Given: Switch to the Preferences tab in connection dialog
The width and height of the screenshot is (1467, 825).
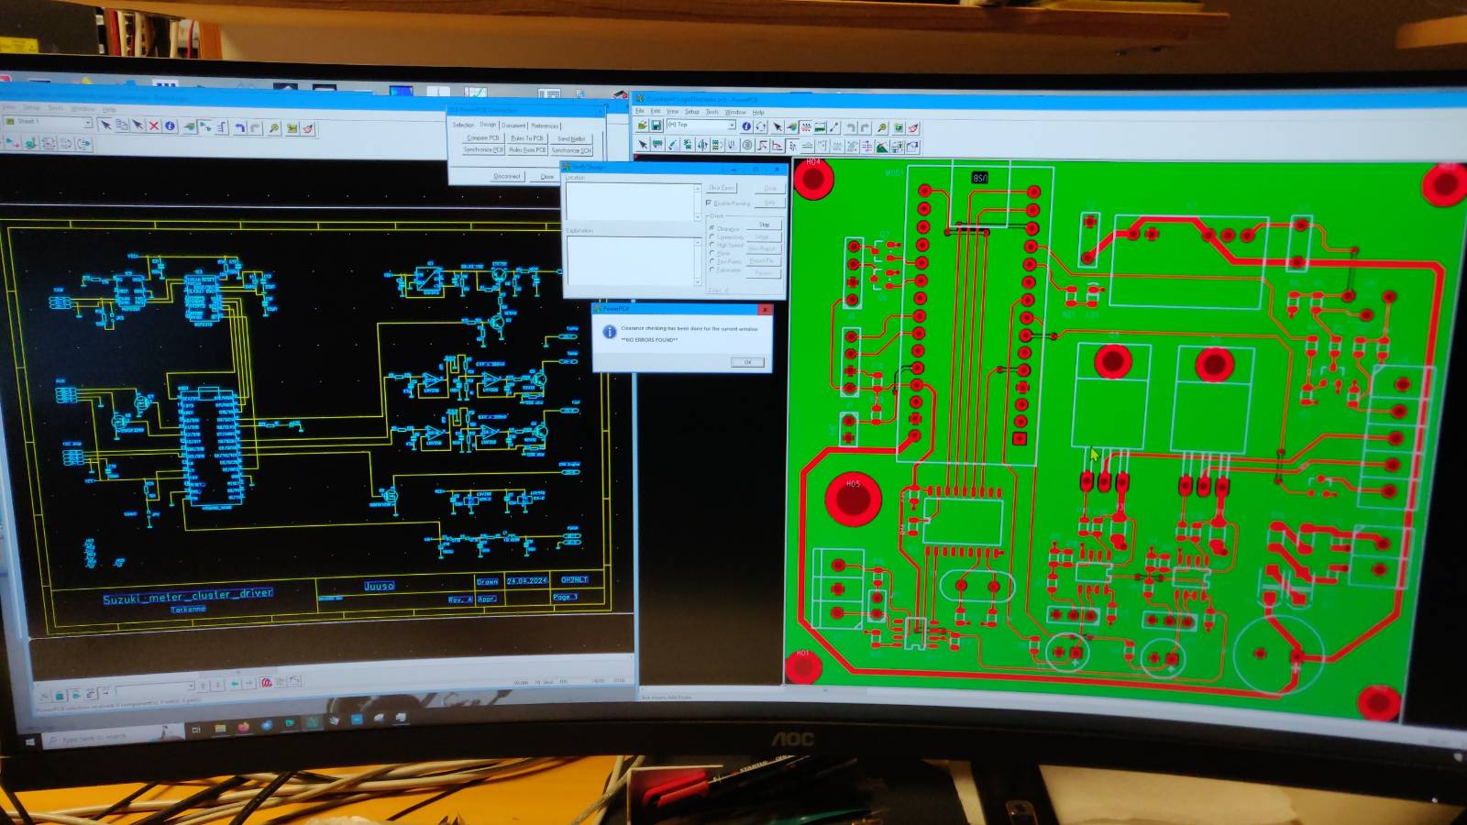Looking at the screenshot, I should pos(545,126).
